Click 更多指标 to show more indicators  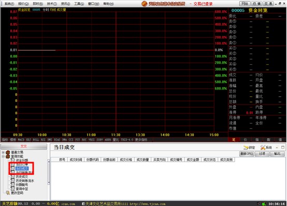coord(141,140)
